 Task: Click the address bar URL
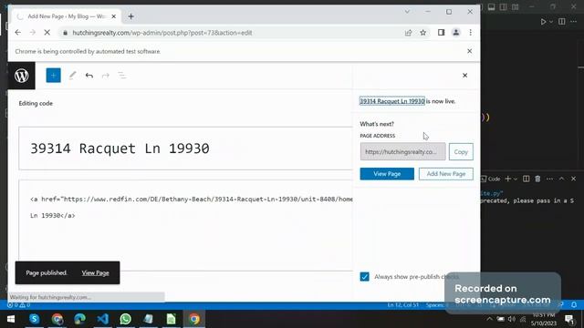162,33
